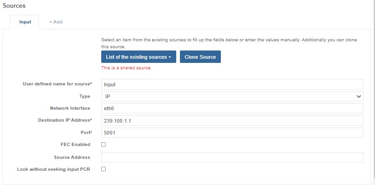Select the Port field containing 5001
Screen dimensions: 375x185
[x=232, y=133]
